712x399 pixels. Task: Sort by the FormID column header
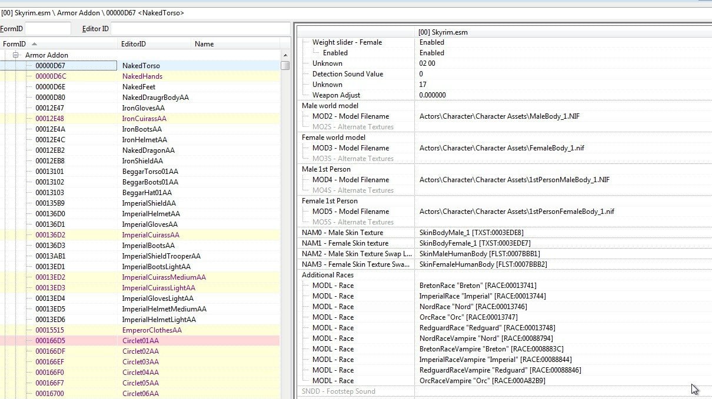coord(59,44)
